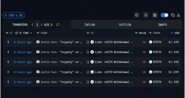Click the page number field showing 1
185x98 pixels.
coord(37,25)
